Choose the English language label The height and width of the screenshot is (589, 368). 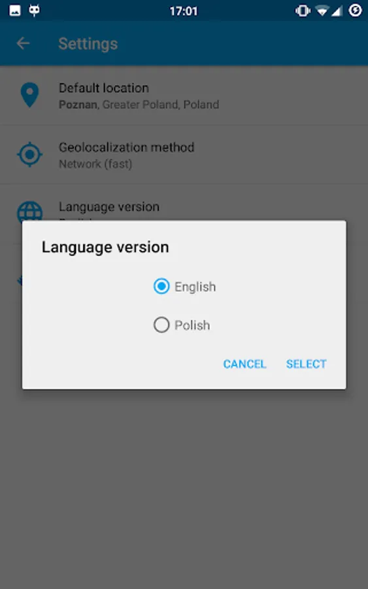click(195, 287)
